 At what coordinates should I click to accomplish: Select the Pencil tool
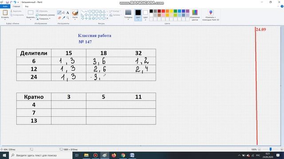59,13
